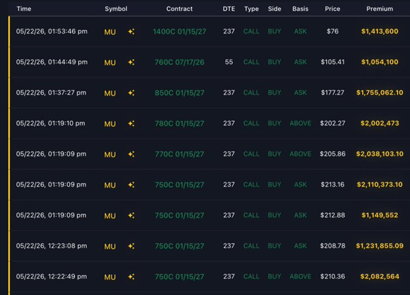Click sparkle icon in 850C 01/15/27 row

coord(131,93)
